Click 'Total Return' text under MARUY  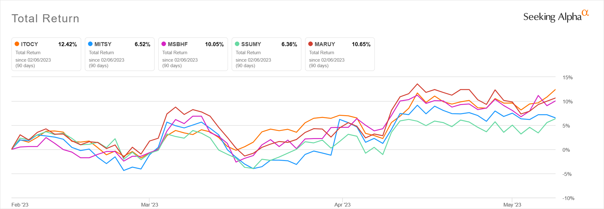(322, 53)
